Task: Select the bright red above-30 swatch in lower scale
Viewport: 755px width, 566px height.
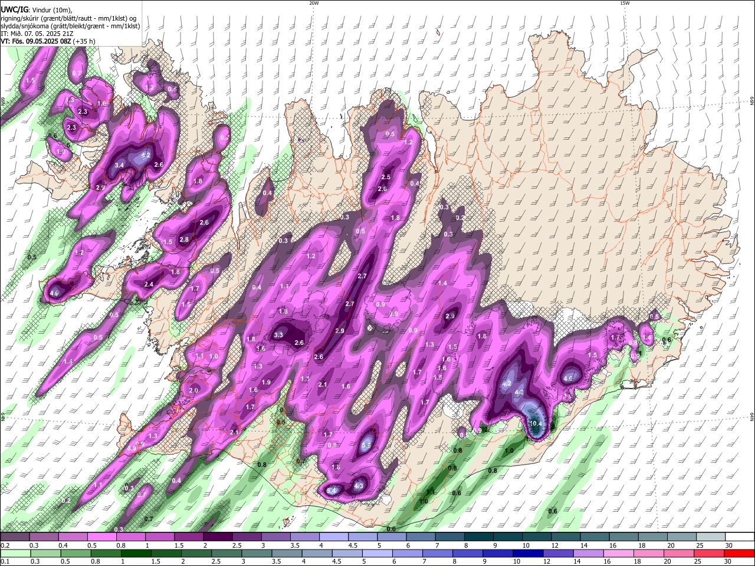Action: [739, 554]
